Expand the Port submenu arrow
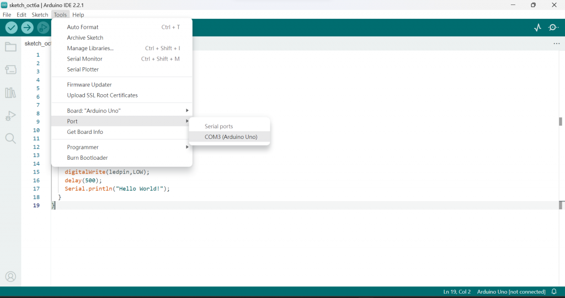 (187, 121)
